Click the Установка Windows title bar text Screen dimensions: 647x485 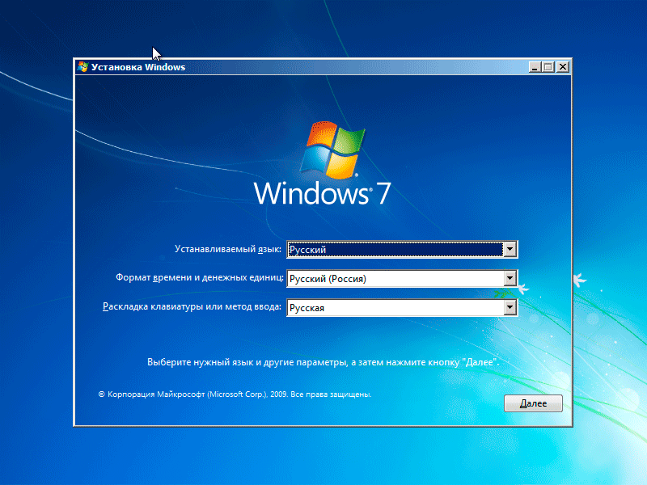click(138, 67)
